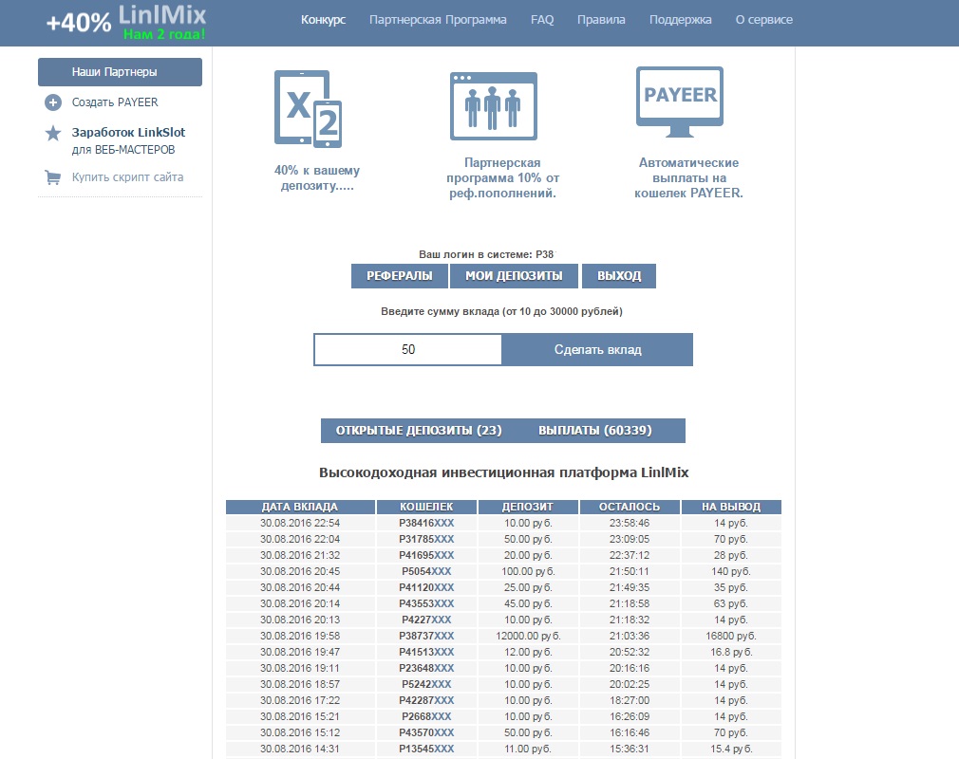Click the PAYEER monitor icon
Screen dimensions: 959x759
[680, 104]
